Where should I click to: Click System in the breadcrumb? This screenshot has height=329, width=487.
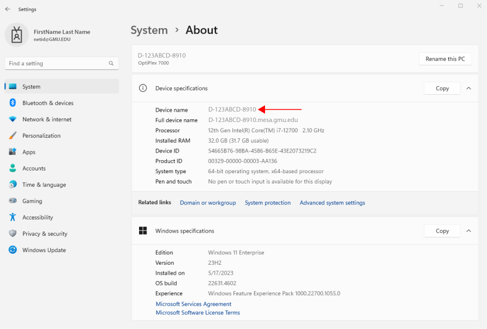coord(149,30)
